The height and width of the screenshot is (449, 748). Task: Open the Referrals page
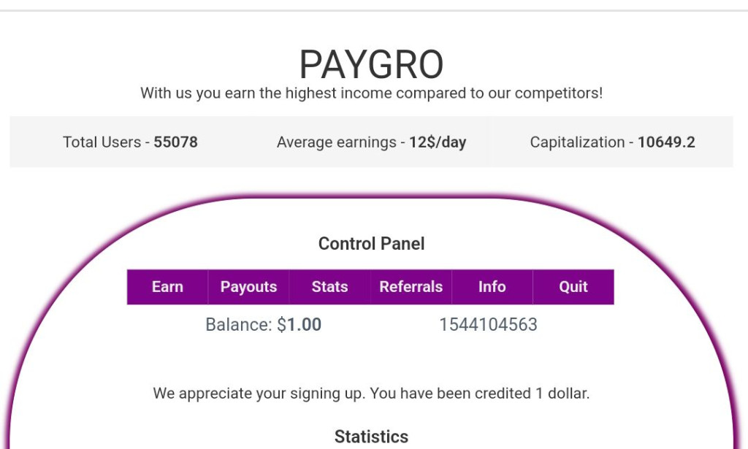pos(411,287)
